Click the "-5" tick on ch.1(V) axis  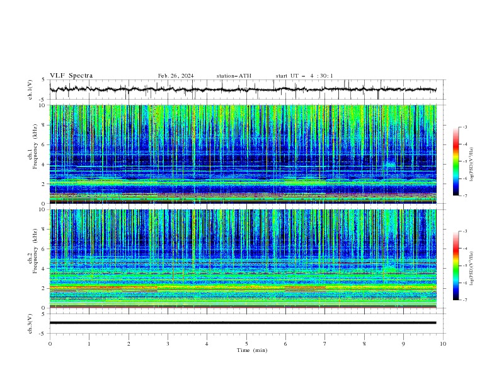coord(43,100)
